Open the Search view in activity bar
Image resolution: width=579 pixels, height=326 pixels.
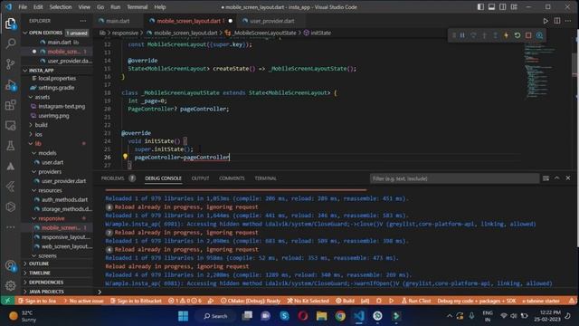10,43
